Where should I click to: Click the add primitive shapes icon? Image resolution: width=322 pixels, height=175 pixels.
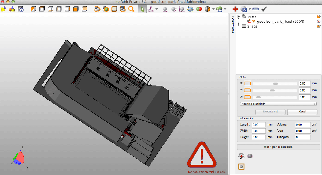[x=12, y=9]
